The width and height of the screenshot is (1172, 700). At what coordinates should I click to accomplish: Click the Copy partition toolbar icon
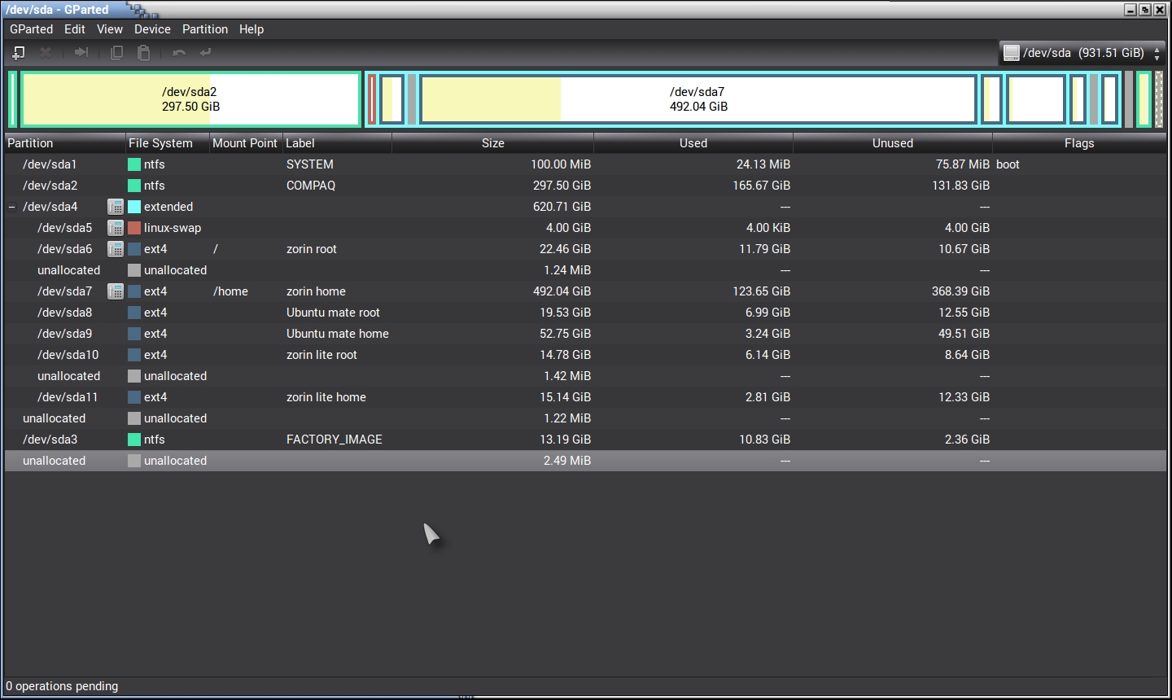(x=116, y=53)
